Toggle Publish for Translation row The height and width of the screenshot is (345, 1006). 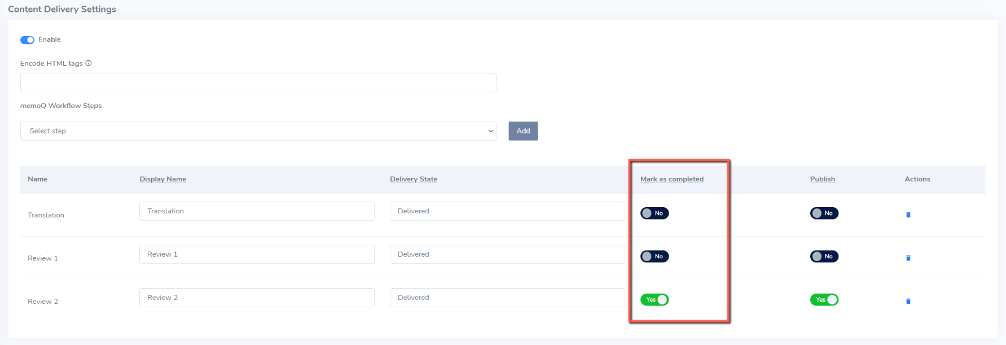point(824,213)
